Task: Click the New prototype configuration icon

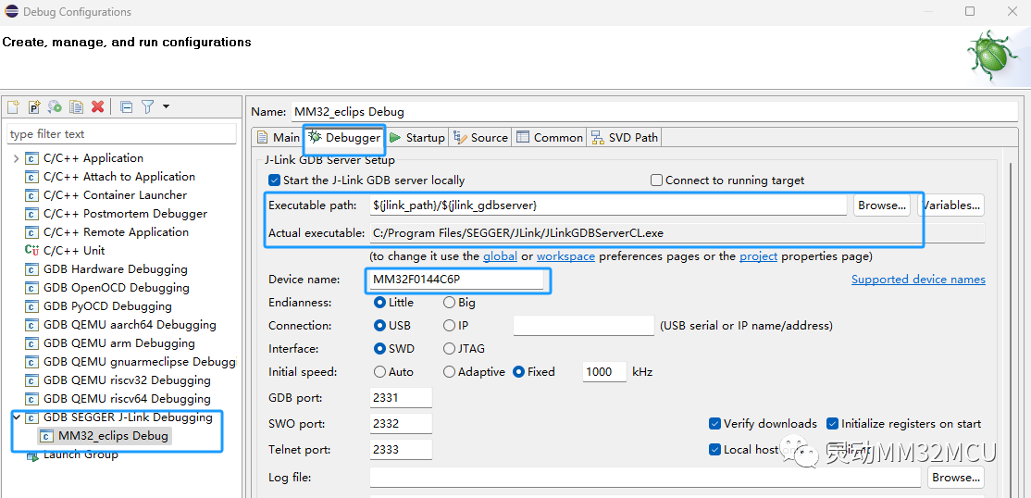Action: [34, 107]
